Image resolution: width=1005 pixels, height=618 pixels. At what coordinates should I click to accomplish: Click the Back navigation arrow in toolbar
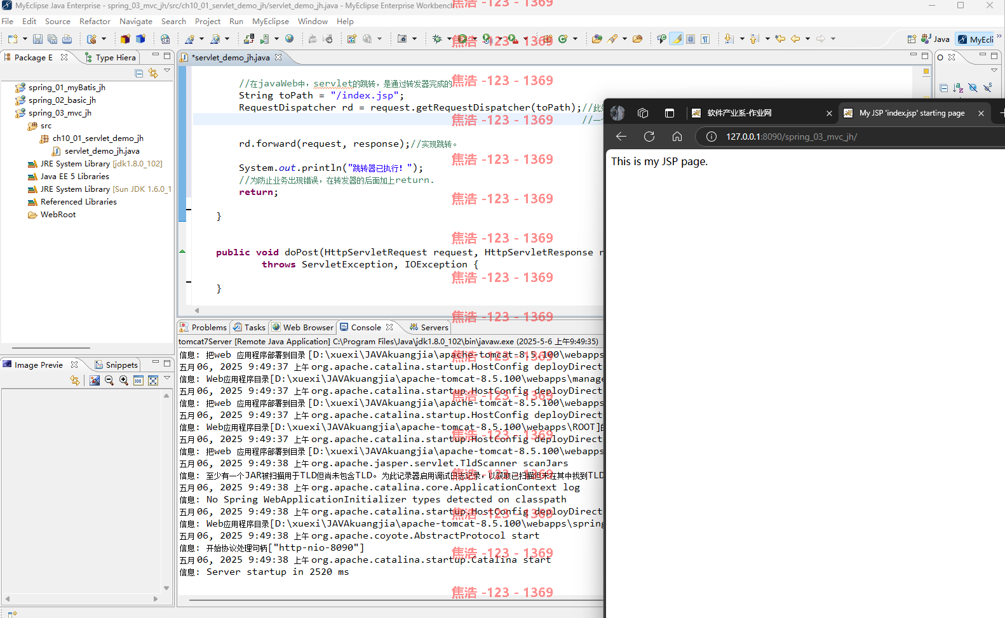click(795, 39)
